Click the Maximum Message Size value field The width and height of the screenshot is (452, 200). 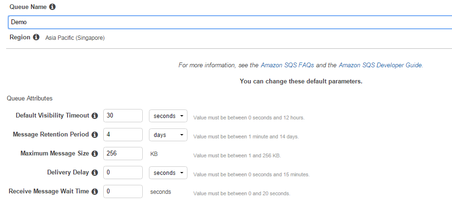point(123,154)
